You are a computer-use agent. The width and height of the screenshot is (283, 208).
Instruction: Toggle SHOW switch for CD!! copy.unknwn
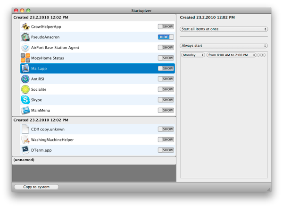pos(166,129)
